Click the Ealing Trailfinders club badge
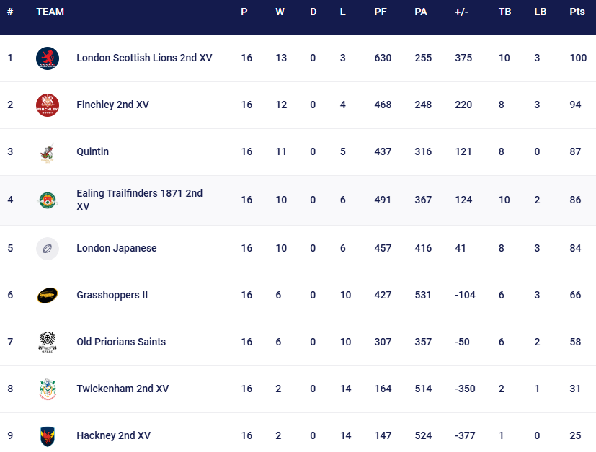Viewport: 596px width, 452px height. click(48, 200)
